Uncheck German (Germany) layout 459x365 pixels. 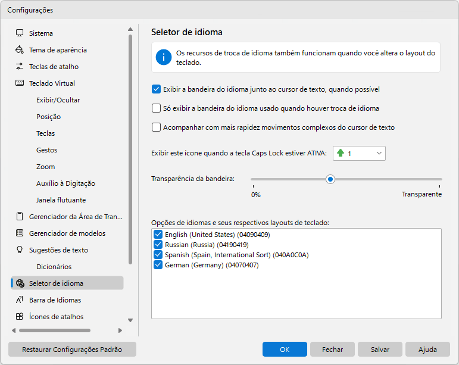[158, 265]
